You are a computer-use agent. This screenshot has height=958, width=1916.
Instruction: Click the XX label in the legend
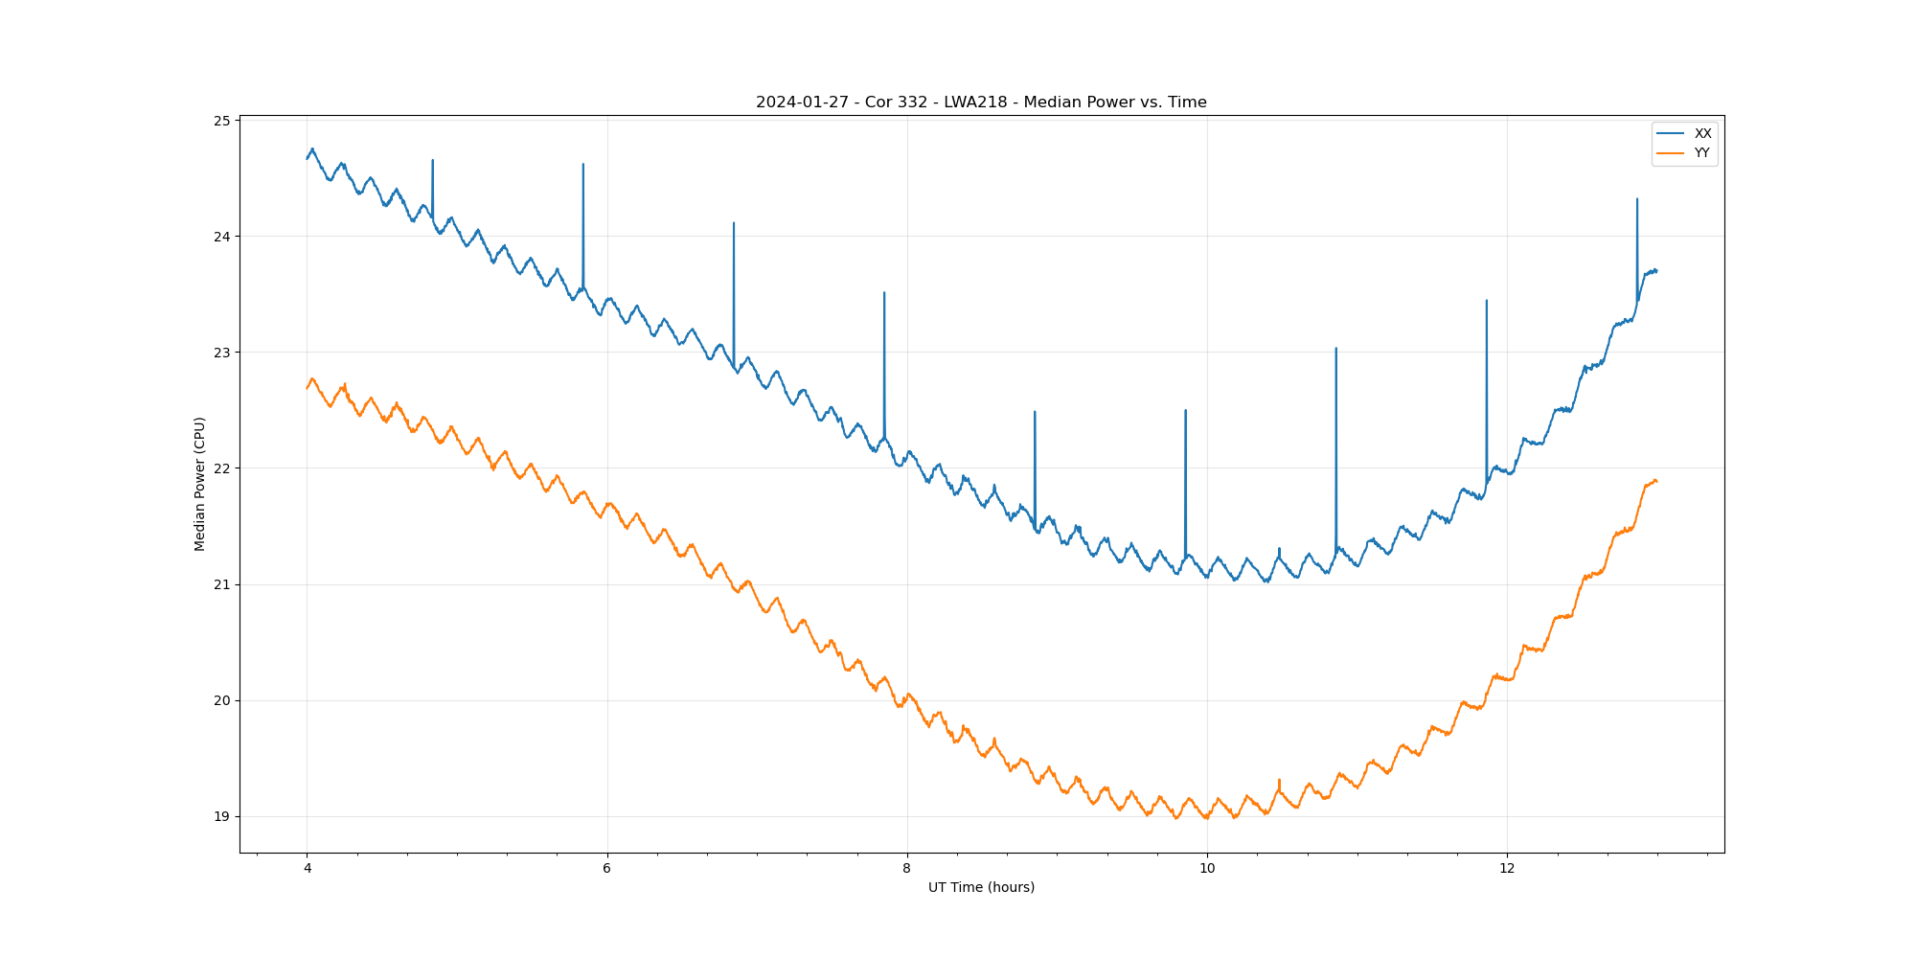click(1702, 134)
